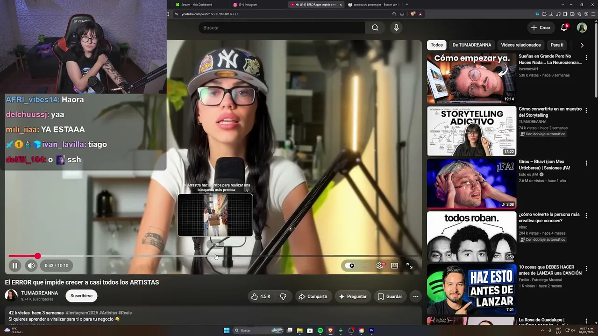This screenshot has height=336, width=598.
Task: Open the Crear menu
Action: [541, 28]
